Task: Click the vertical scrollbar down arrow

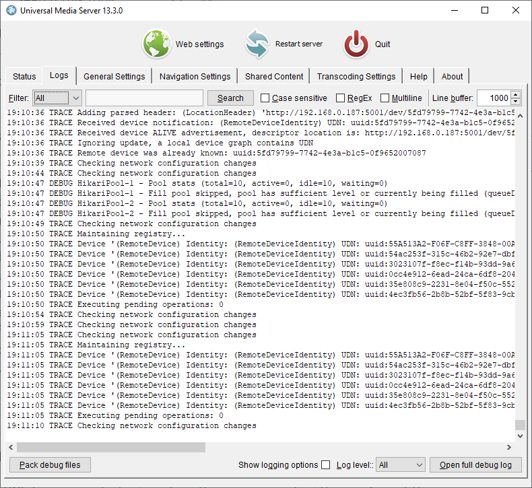Action: [520, 436]
